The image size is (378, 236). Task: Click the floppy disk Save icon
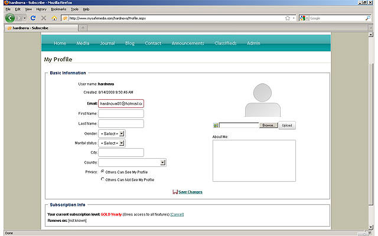pyautogui.click(x=175, y=192)
